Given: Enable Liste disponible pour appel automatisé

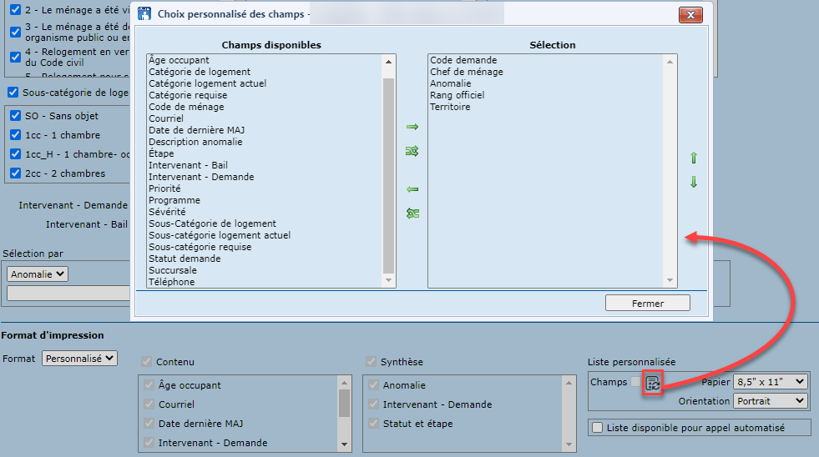Looking at the screenshot, I should 597,428.
